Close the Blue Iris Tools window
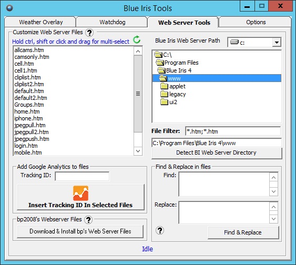Image resolution: width=296 pixels, height=265 pixels. click(280, 6)
